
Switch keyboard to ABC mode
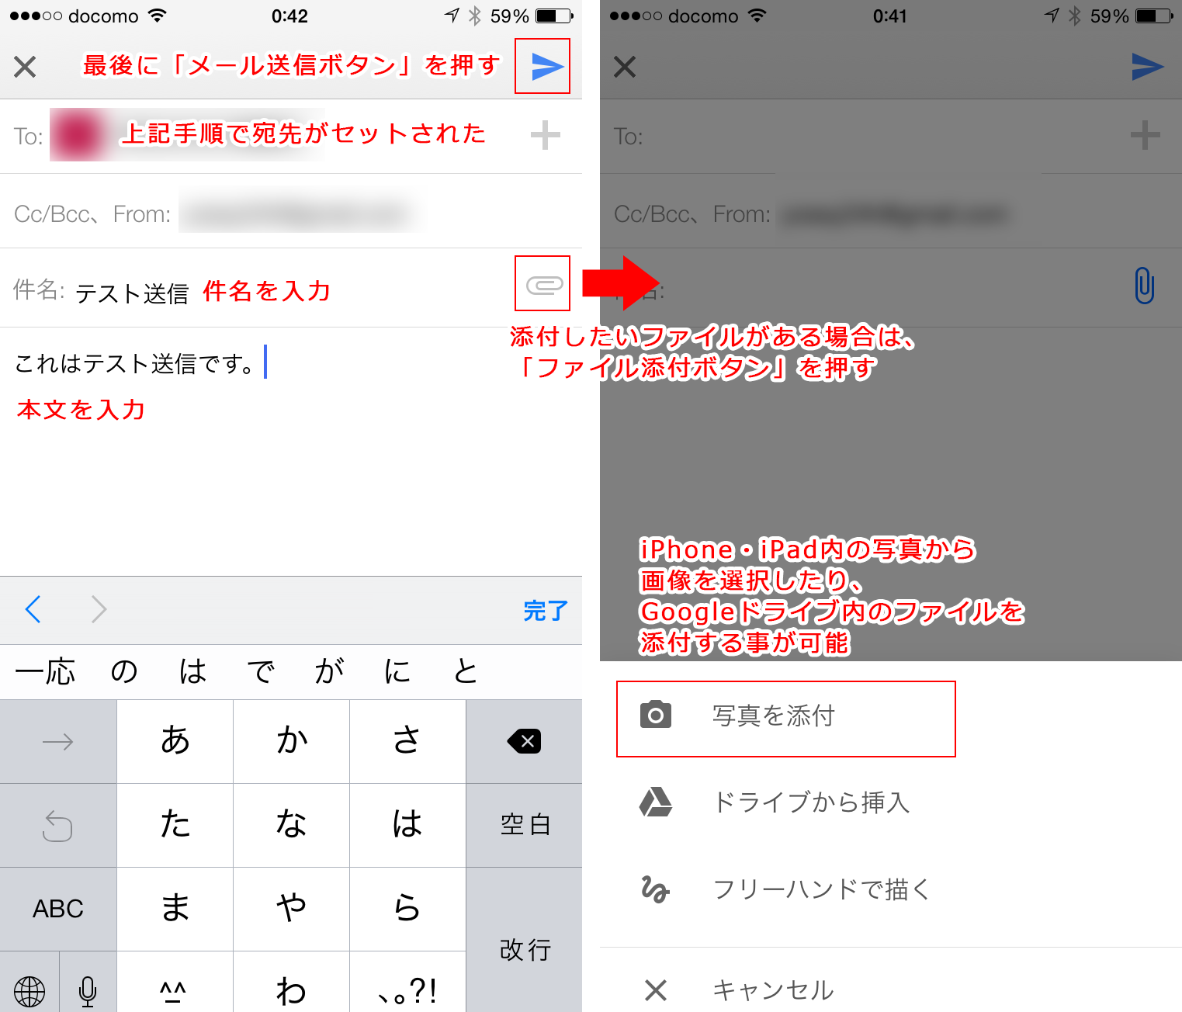point(58,909)
